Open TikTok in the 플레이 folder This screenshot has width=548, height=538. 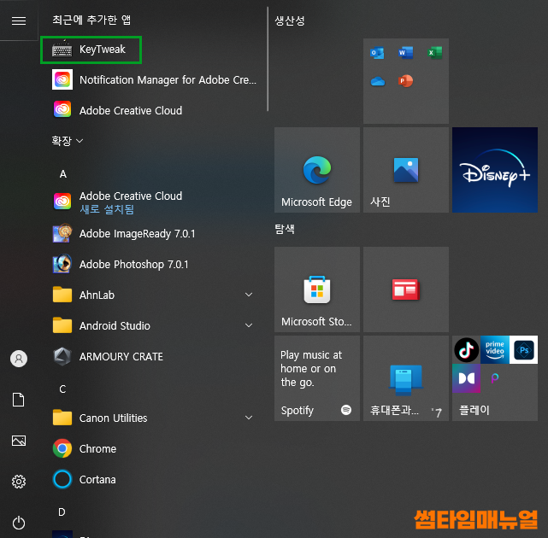[x=466, y=350]
